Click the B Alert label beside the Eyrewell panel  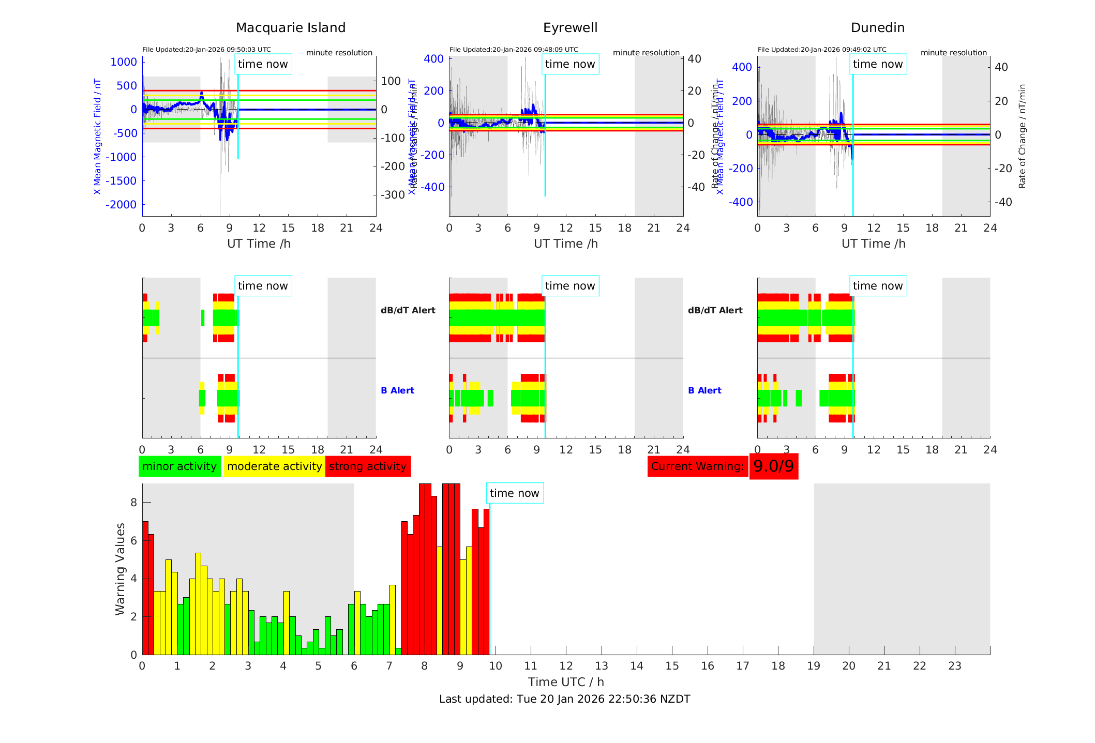[x=704, y=390]
